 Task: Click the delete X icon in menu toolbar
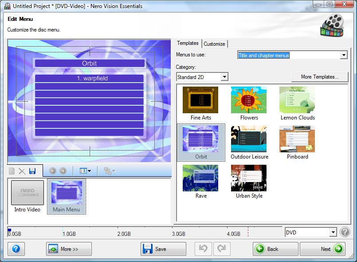22,171
